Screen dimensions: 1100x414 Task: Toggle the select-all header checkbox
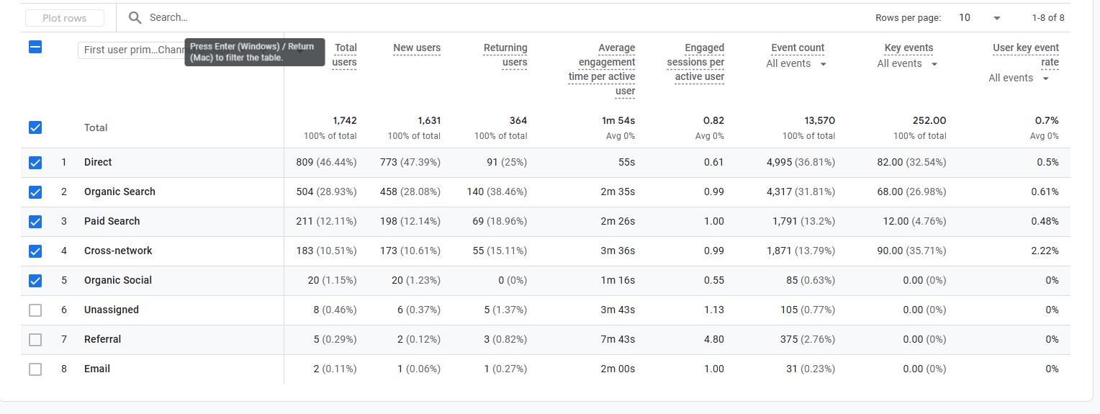coord(35,48)
